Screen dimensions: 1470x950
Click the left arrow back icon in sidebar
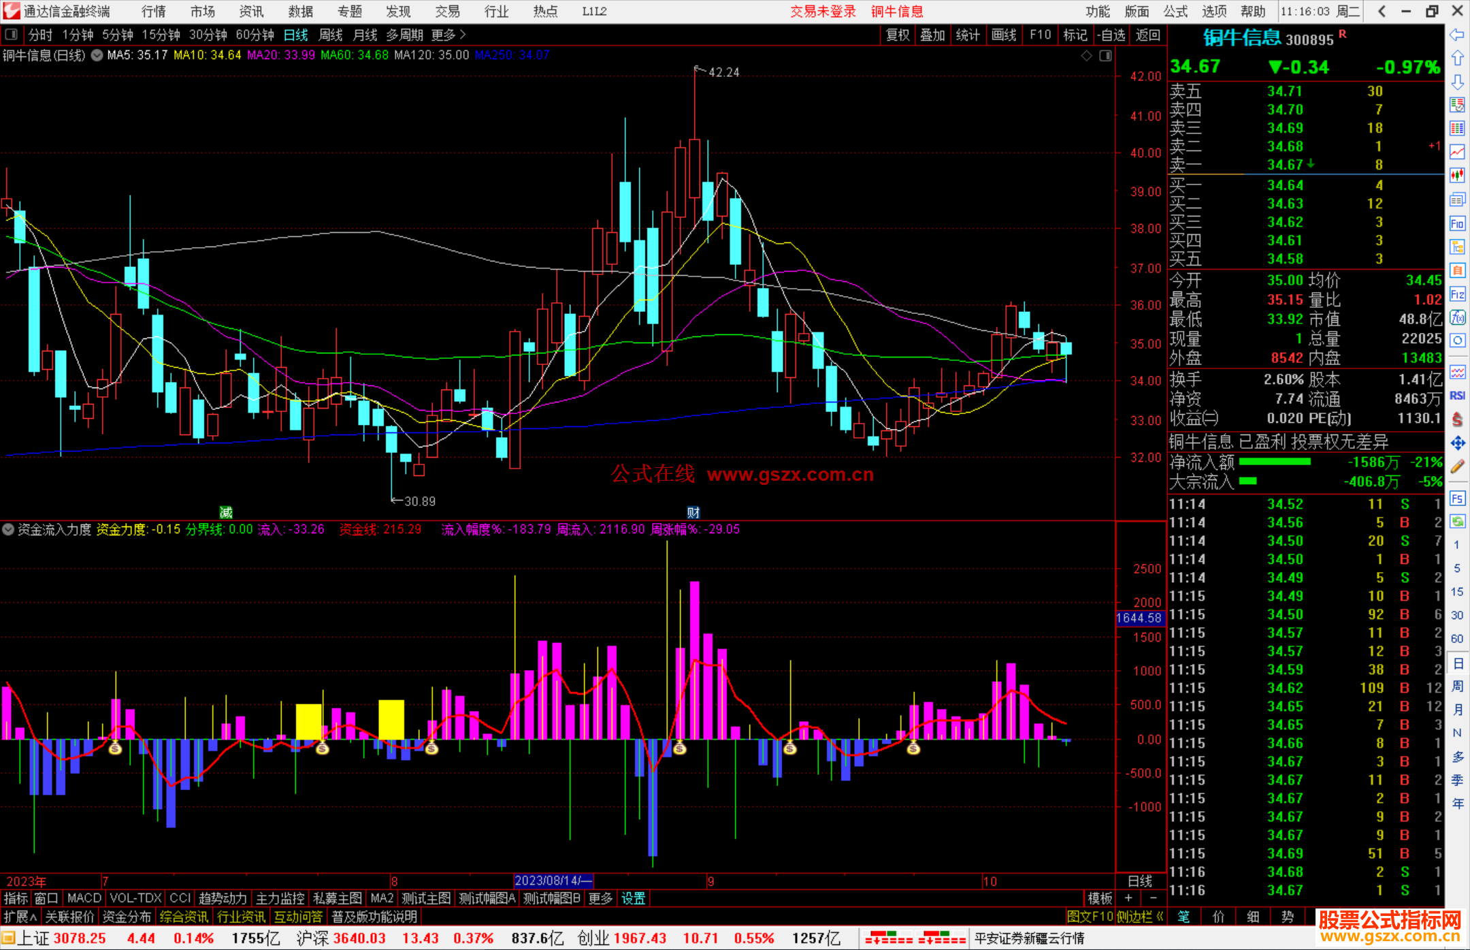(1457, 35)
